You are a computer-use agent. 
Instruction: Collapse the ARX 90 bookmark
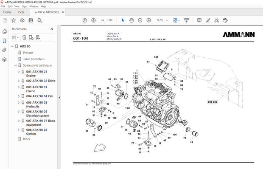[x=12, y=46]
